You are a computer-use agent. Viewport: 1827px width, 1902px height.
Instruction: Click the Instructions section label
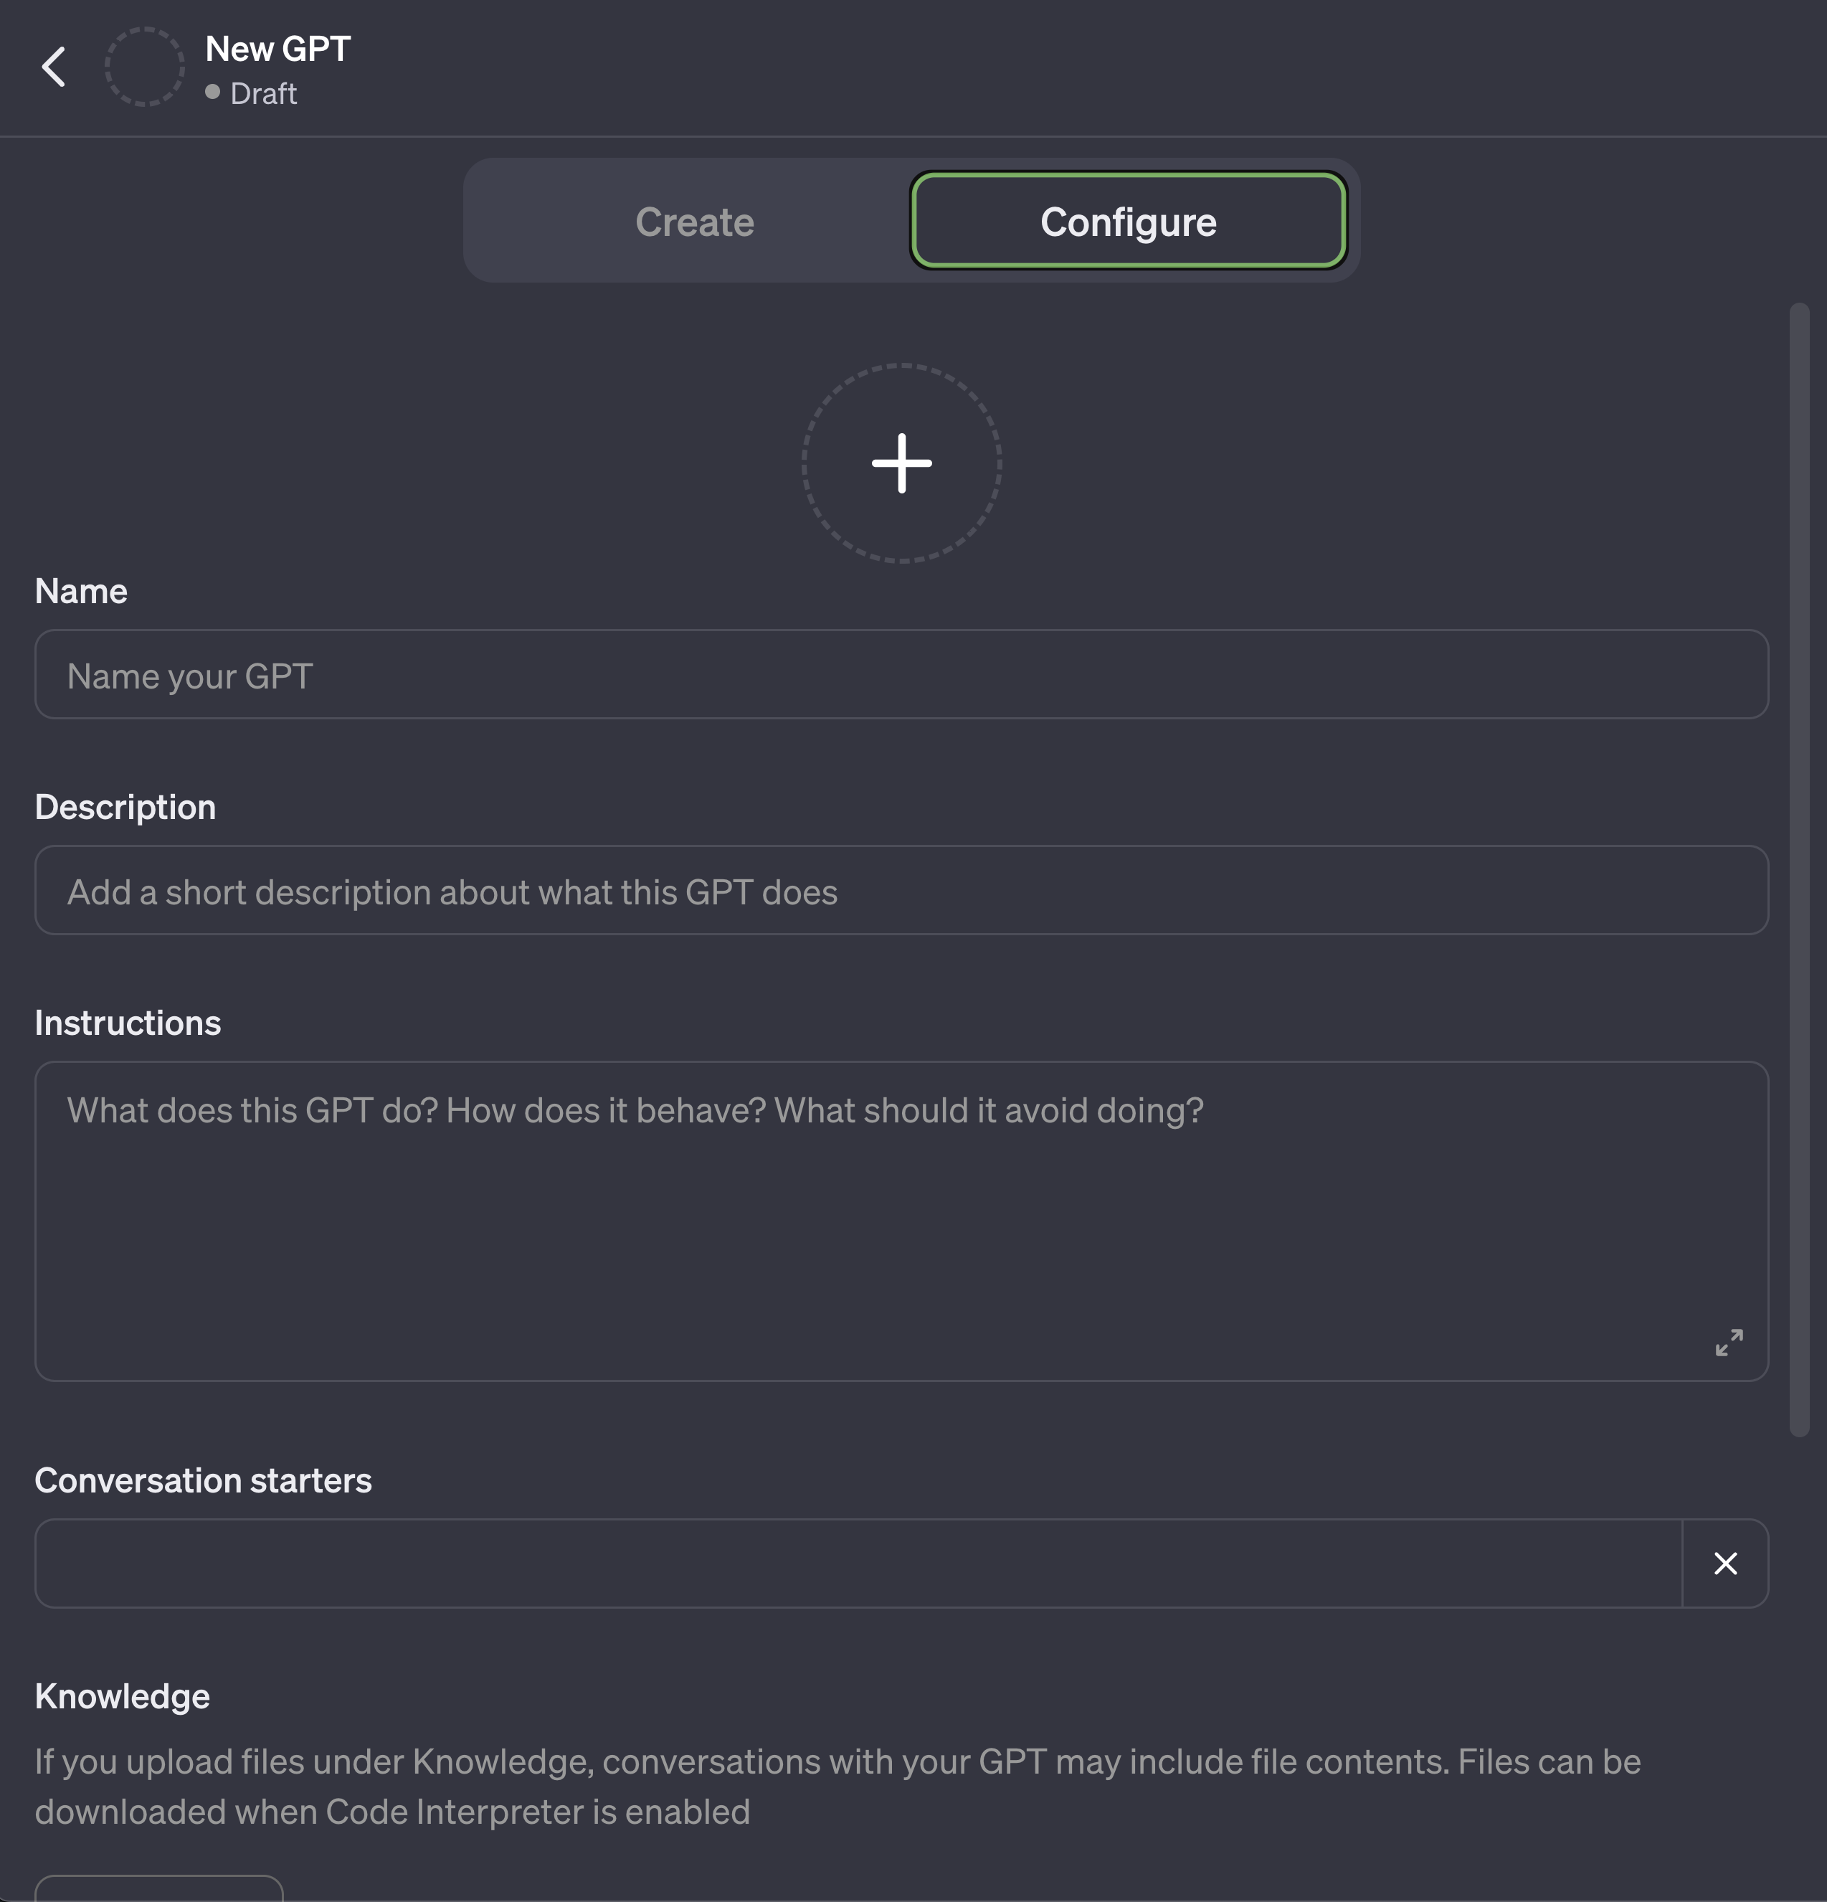pos(127,1022)
